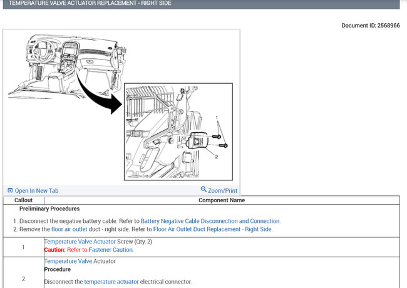Click the callout number 1 table cell
This screenshot has height=288, width=407.
24,247
